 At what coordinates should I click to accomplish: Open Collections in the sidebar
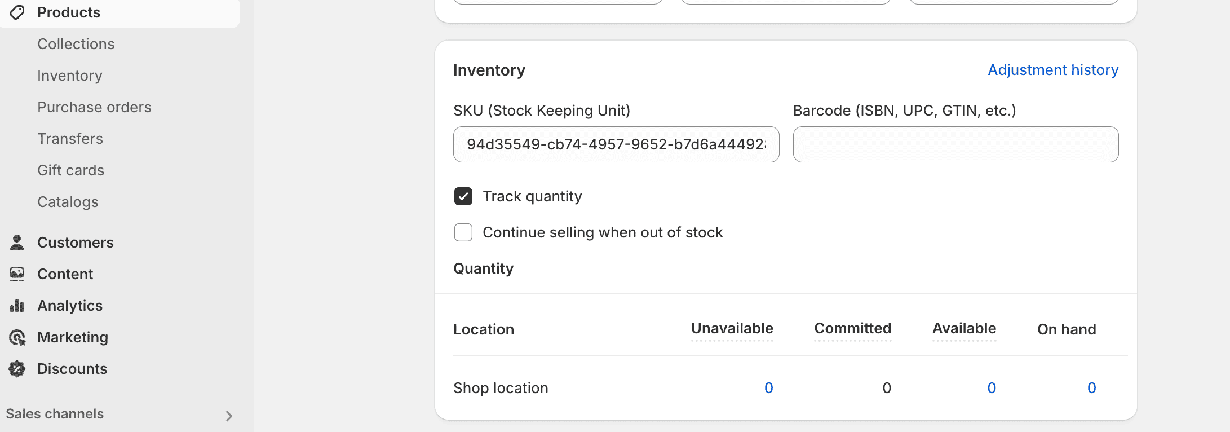pyautogui.click(x=76, y=44)
